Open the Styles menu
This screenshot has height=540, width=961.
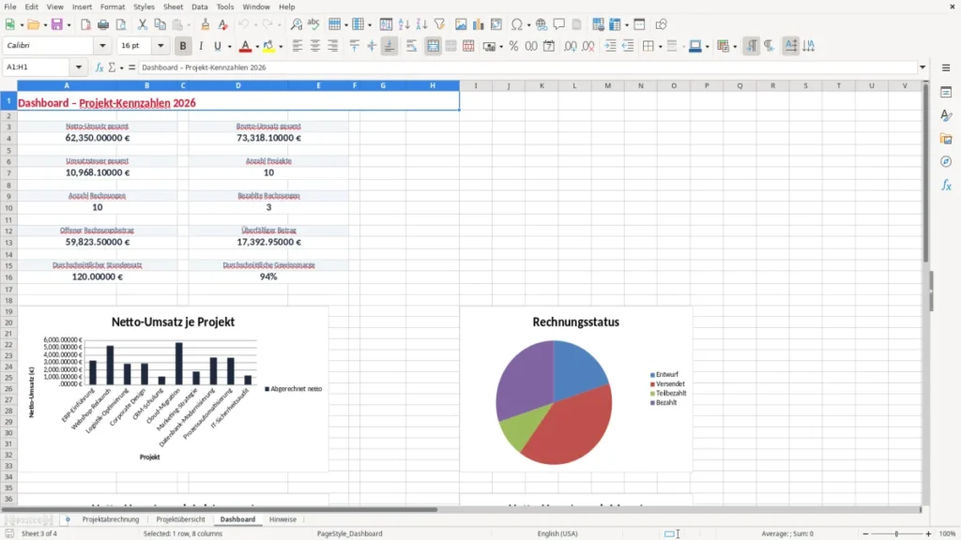coord(144,7)
